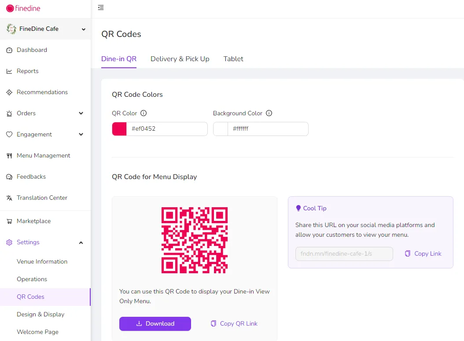The width and height of the screenshot is (464, 341).
Task: Click Copy Link in the Cool Tip box
Action: click(423, 253)
